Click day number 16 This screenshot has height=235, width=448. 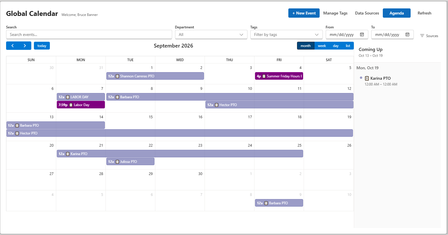click(200, 117)
